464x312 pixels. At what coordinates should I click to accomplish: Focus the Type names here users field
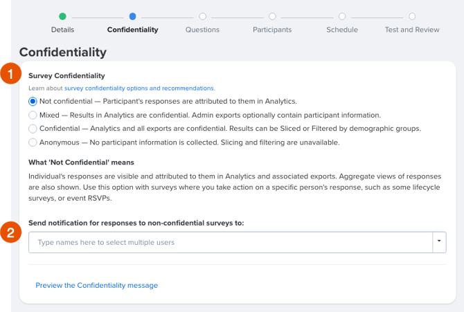tap(231, 242)
